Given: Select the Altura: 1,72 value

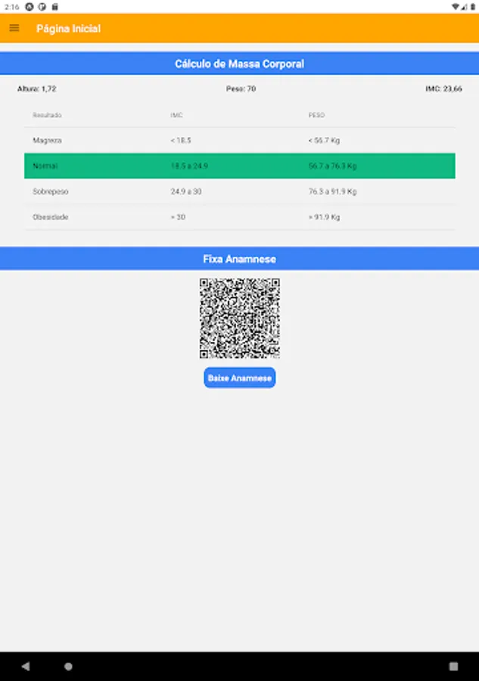Looking at the screenshot, I should pos(37,89).
